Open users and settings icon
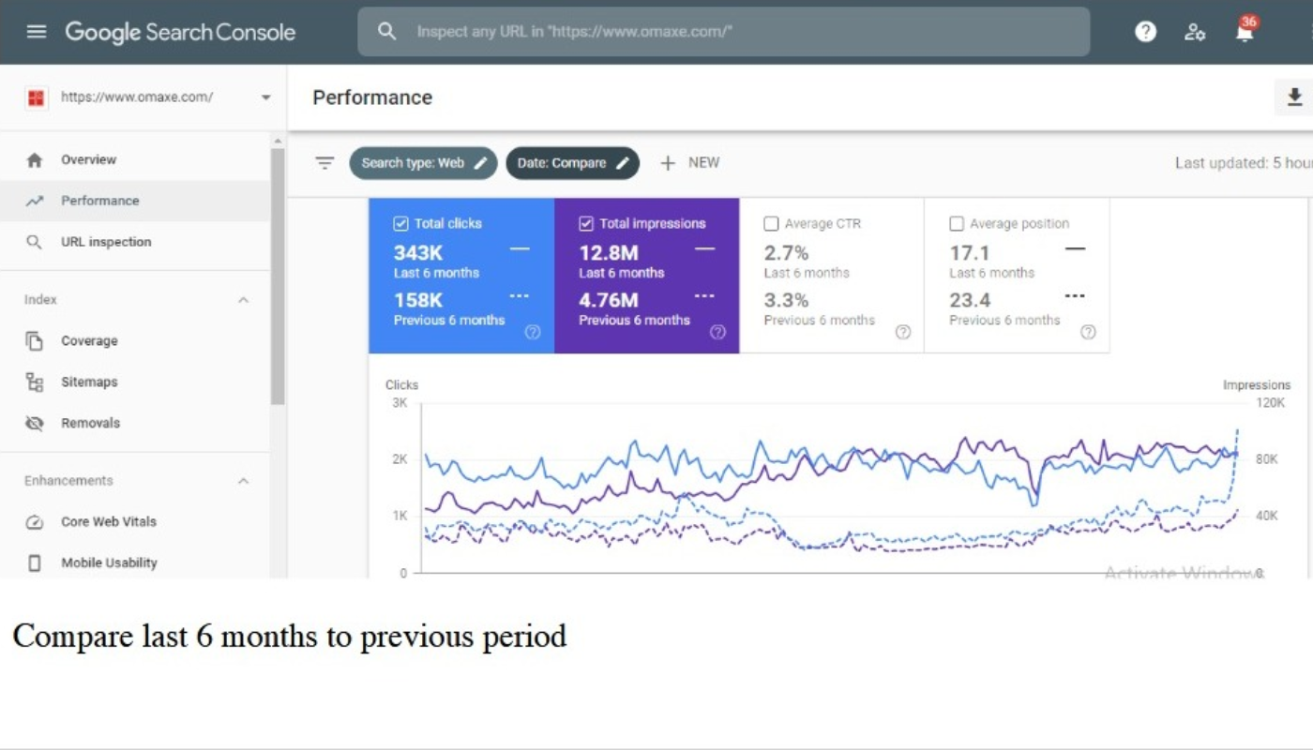1313x750 pixels. [1195, 32]
